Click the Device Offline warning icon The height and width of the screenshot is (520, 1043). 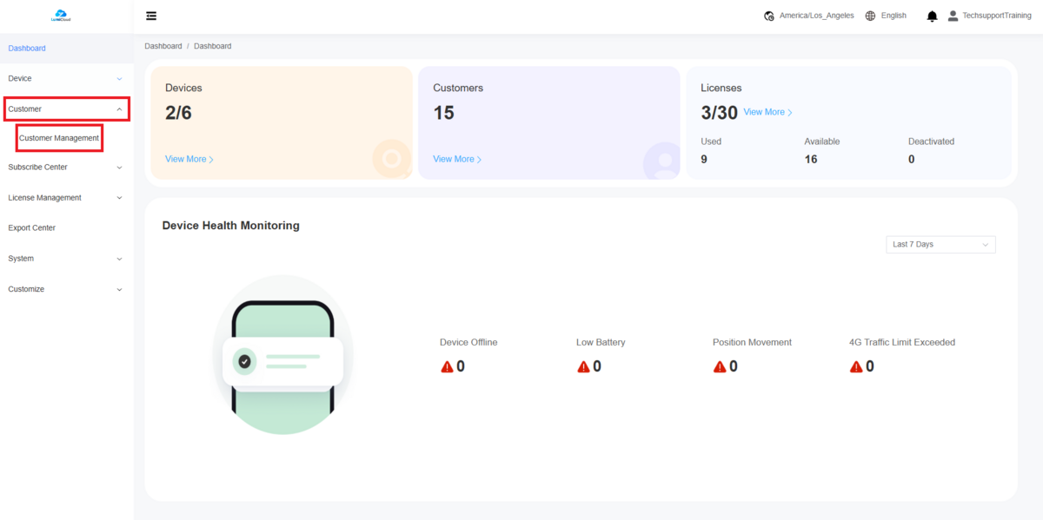[447, 366]
